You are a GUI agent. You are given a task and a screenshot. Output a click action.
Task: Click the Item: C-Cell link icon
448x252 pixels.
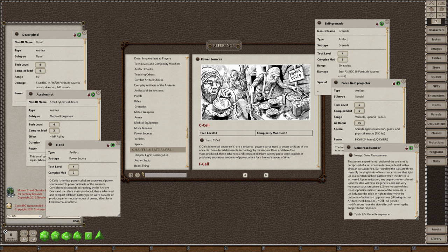[202, 140]
